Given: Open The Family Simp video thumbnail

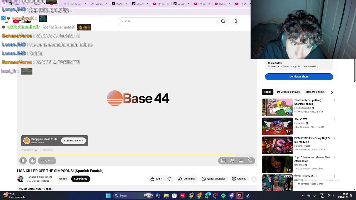Looking at the screenshot, I should (277, 107).
